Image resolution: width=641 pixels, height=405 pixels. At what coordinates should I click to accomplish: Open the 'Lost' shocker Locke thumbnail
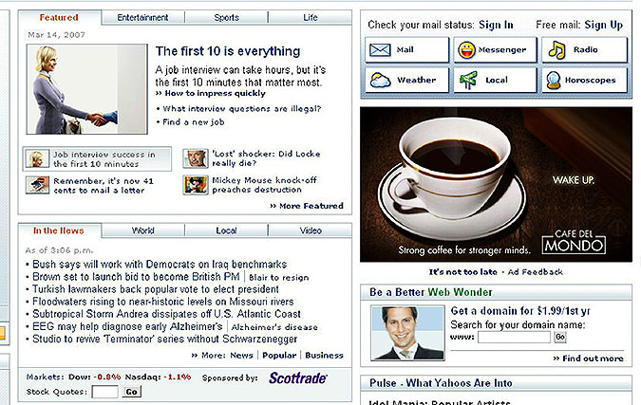(x=195, y=158)
